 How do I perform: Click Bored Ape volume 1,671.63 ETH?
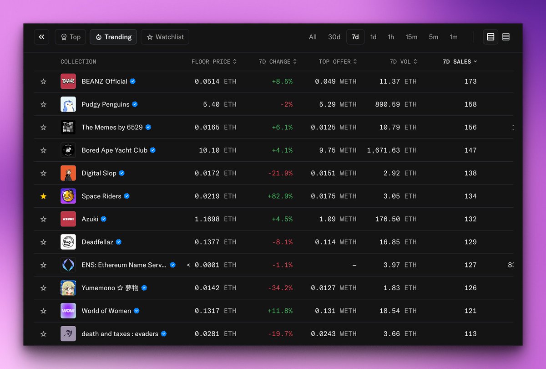tap(392, 150)
